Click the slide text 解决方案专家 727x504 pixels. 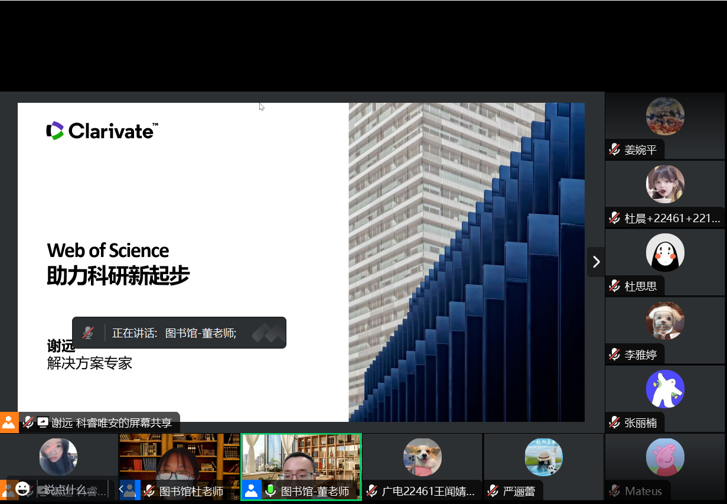90,363
